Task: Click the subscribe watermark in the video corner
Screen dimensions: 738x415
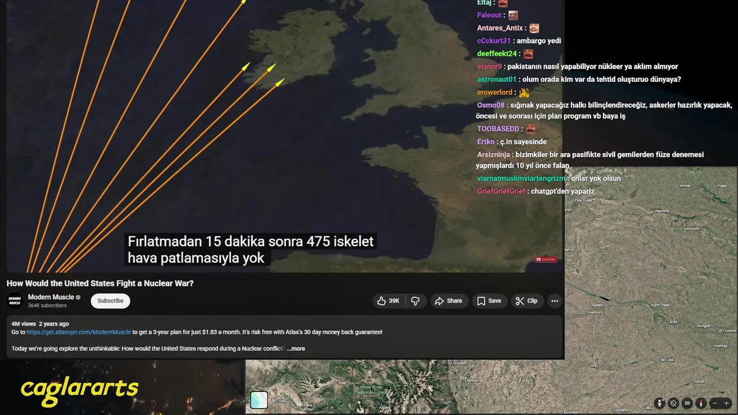Action: coord(545,259)
